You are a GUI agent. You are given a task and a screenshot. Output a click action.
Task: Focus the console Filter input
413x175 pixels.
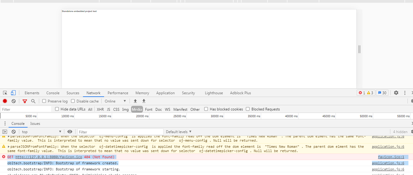pos(120,132)
